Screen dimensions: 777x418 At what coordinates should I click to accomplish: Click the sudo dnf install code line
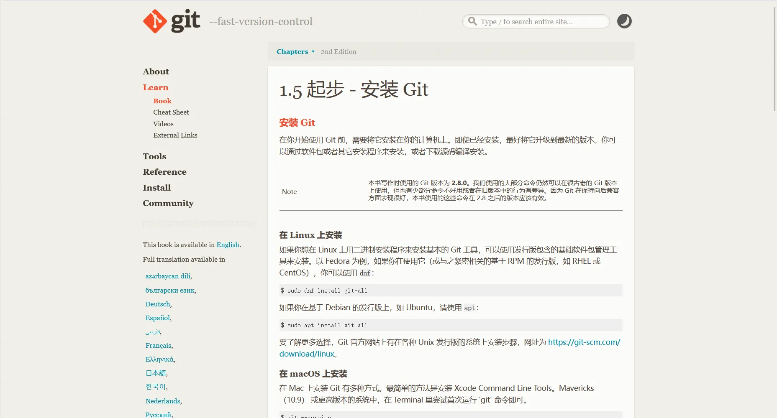point(451,291)
